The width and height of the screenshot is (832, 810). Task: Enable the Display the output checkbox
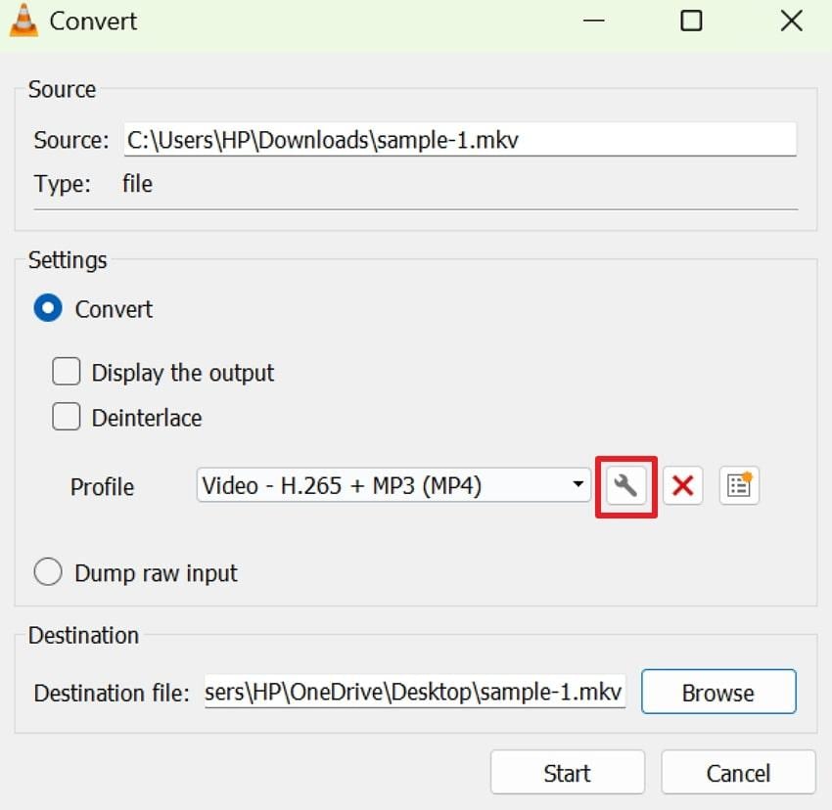(66, 371)
